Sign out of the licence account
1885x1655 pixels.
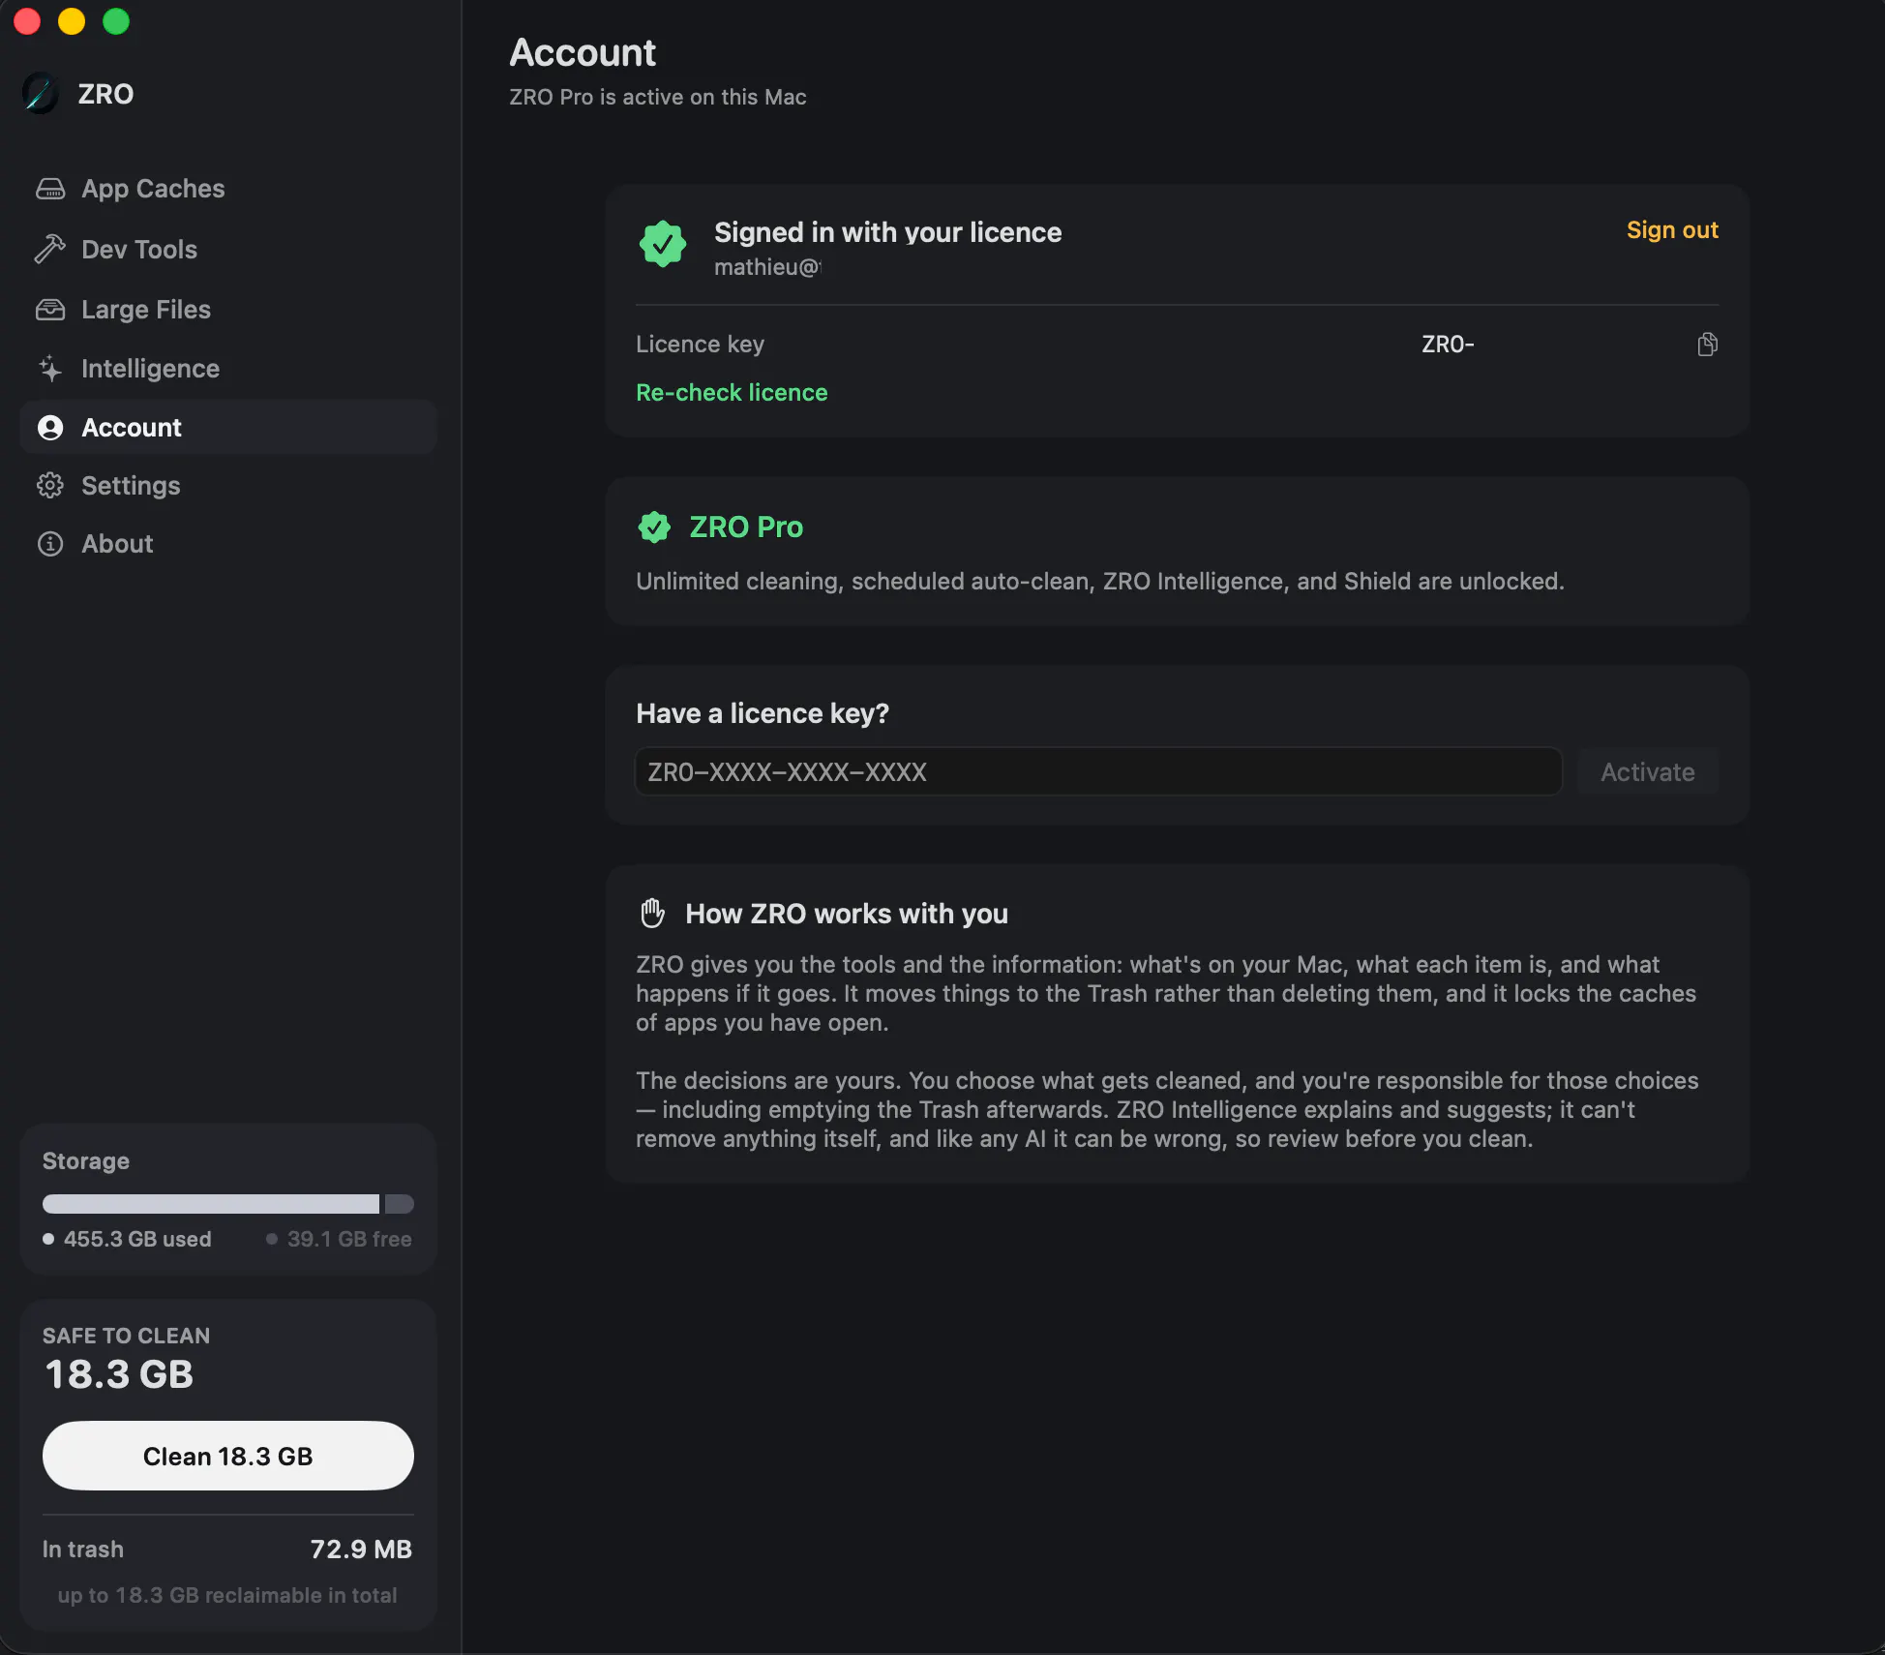[x=1672, y=230]
